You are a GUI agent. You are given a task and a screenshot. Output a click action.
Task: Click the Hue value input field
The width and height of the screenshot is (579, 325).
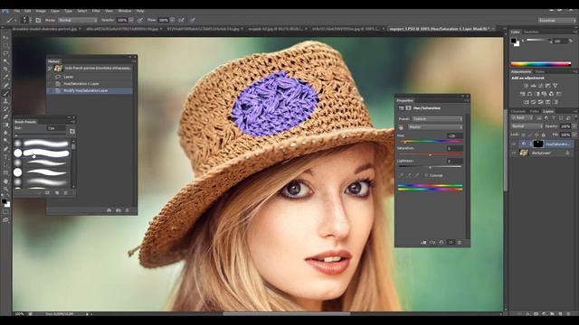click(x=454, y=135)
